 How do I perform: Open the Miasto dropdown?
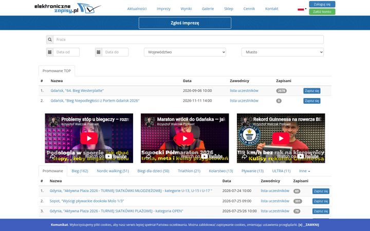click(x=283, y=52)
